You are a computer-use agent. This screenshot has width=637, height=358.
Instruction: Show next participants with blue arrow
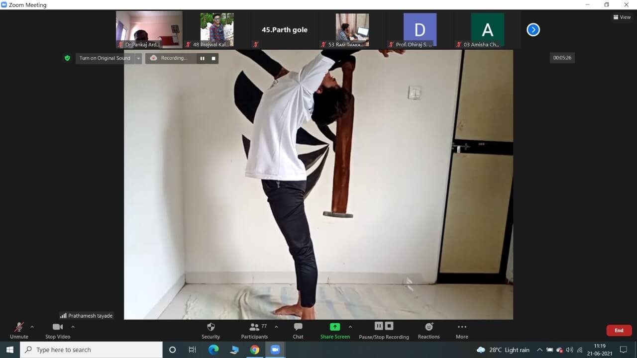pos(533,30)
